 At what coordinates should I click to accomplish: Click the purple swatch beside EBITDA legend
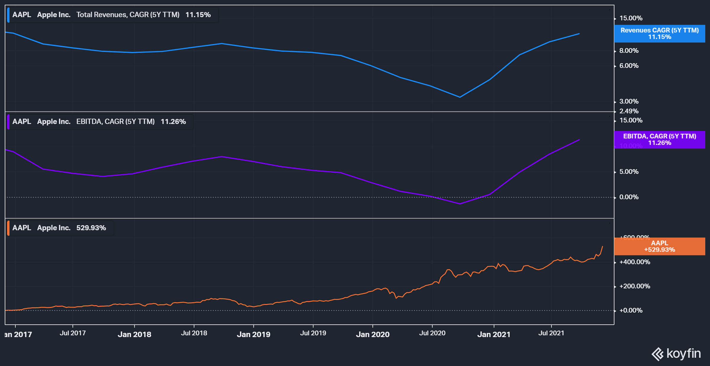8,122
